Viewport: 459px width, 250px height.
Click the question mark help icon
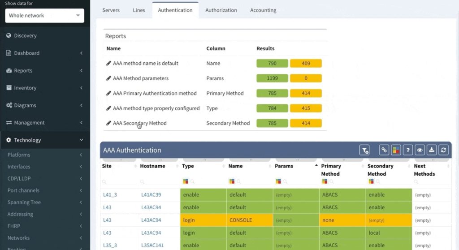[408, 150]
